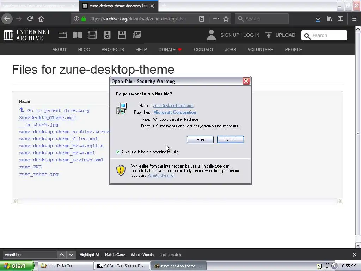361x271 pixels.
Task: Open zune.PNG file link
Action: coord(30,167)
